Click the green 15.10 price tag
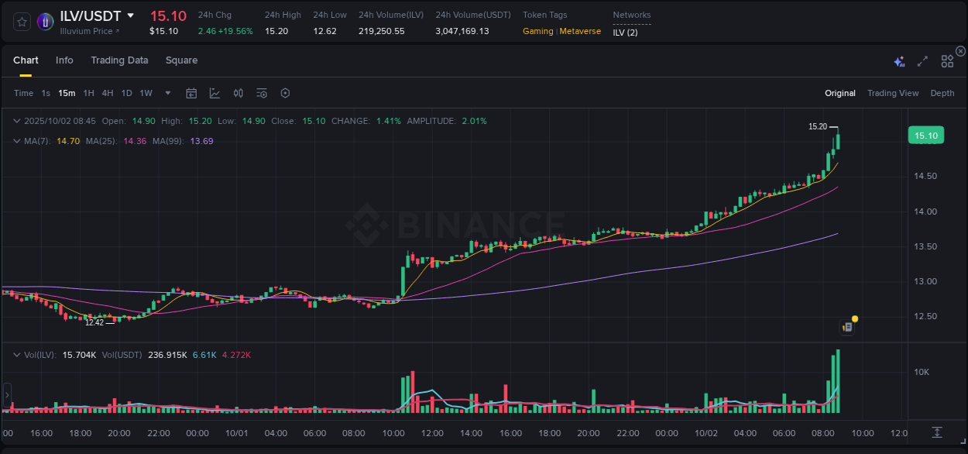 pyautogui.click(x=926, y=135)
